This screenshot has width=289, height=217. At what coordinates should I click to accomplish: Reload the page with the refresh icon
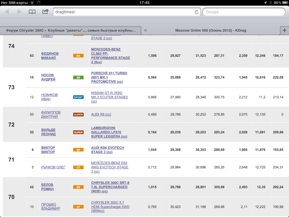coord(196,12)
